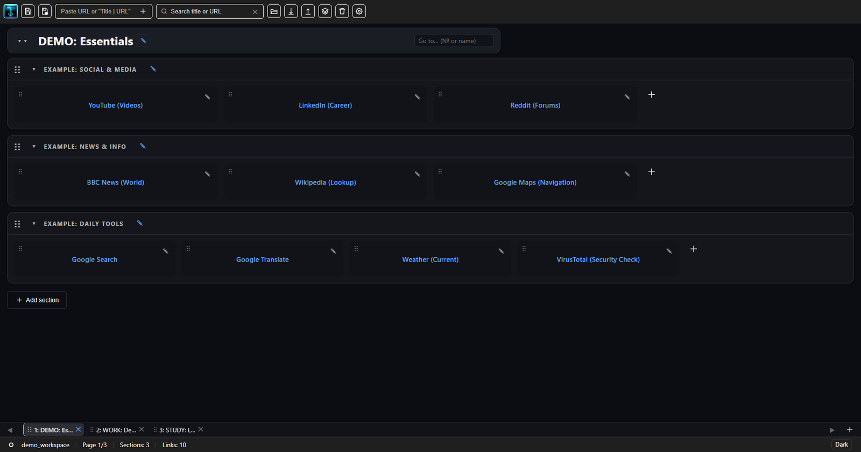Clear the search field with X
Image resolution: width=861 pixels, height=452 pixels.
(x=255, y=11)
